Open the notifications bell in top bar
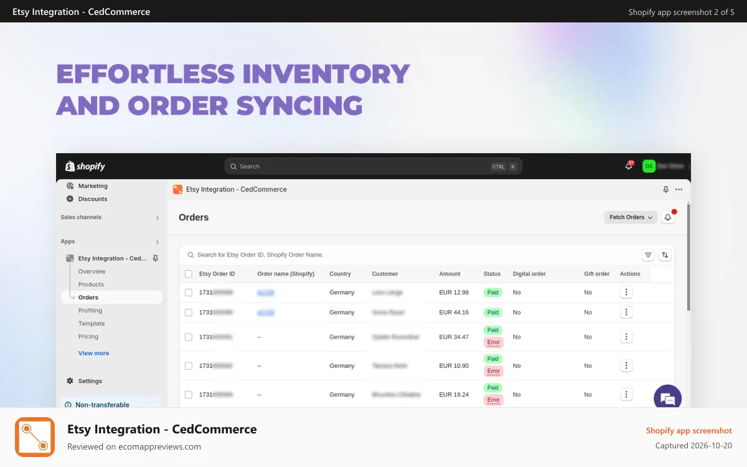 click(629, 166)
